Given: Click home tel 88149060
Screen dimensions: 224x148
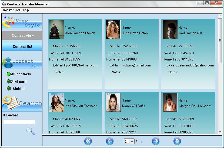Looking at the screenshot, I should [129, 59].
